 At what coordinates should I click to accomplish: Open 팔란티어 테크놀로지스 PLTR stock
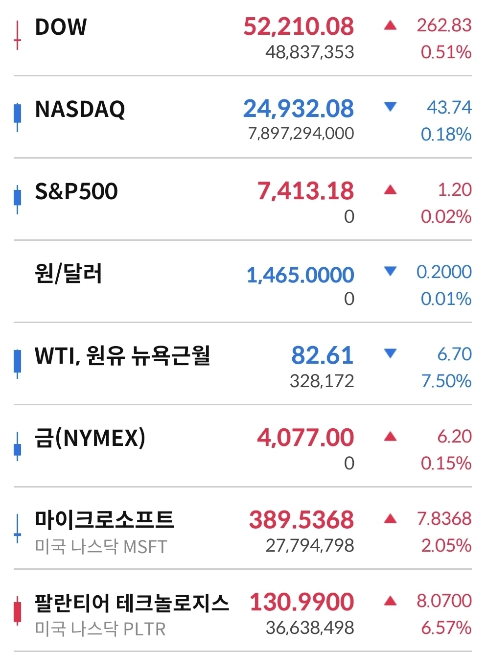tap(243, 611)
